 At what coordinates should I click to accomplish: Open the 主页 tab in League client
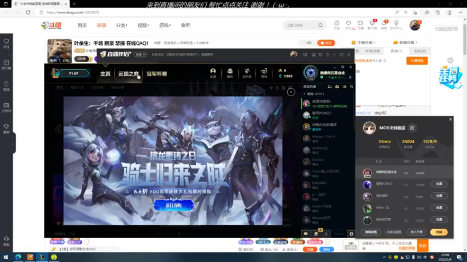click(x=105, y=74)
